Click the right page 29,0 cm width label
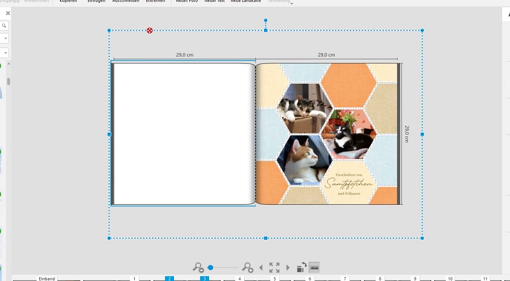Viewport: 510px width, 281px height. coord(326,55)
